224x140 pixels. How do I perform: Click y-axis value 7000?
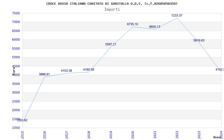[x=16, y=22]
